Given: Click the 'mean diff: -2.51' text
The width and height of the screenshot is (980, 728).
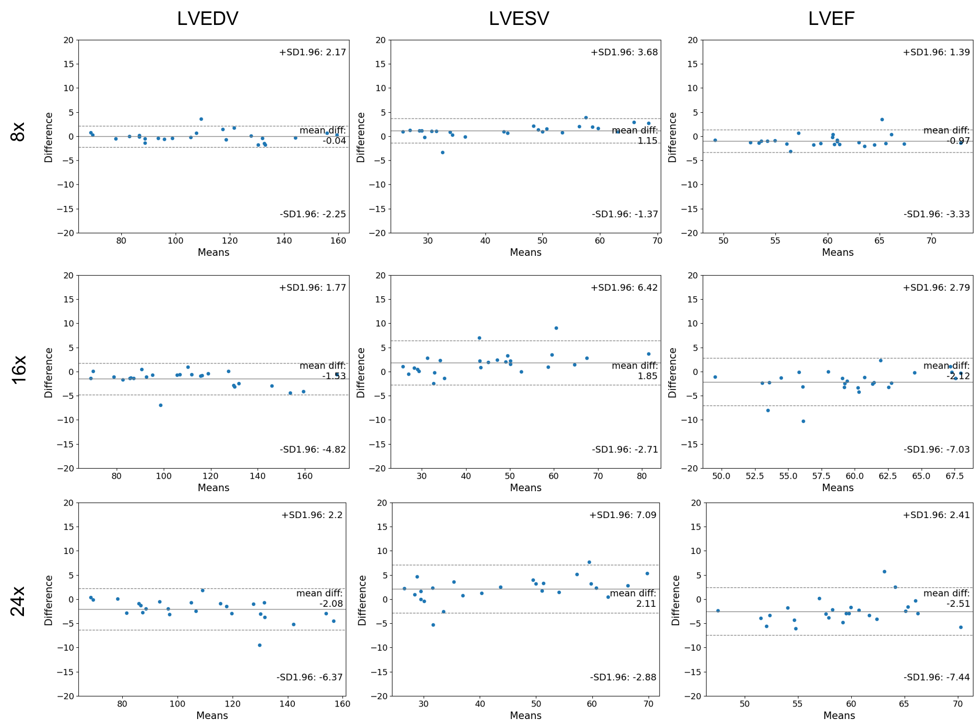Looking at the screenshot, I should tap(947, 598).
